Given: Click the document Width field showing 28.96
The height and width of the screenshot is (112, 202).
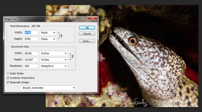Looking at the screenshot, I should coord(31,53).
